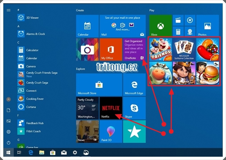Launch the Candy Crush Friends tile
The image size is (226, 160).
(161, 50)
